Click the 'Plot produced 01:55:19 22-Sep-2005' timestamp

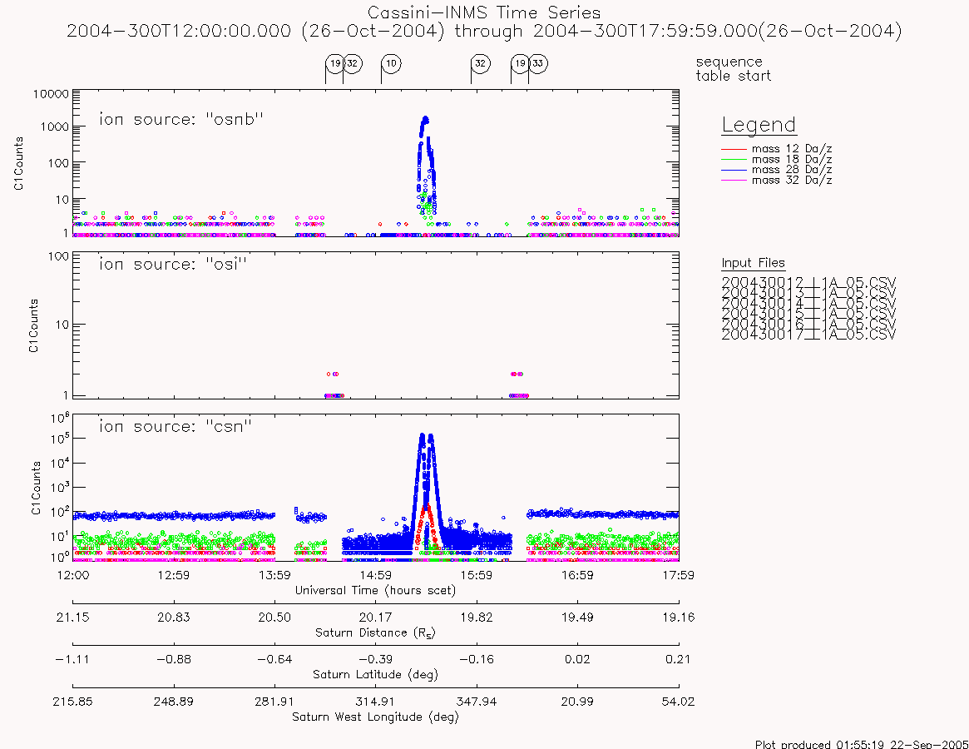click(x=862, y=743)
